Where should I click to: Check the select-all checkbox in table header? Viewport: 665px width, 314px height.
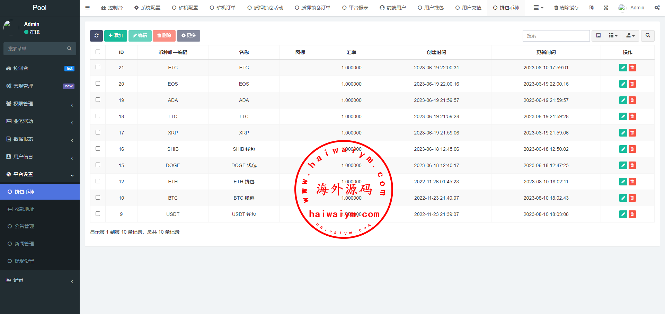click(x=98, y=52)
